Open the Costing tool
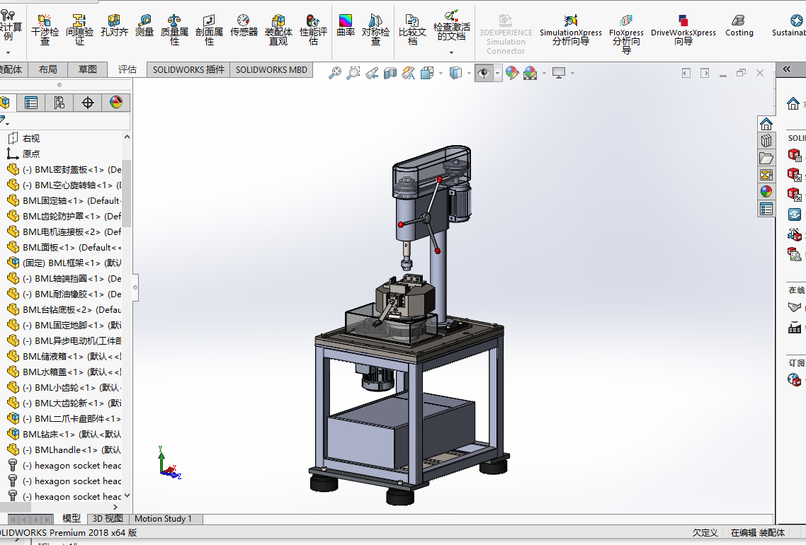806x545 pixels. click(x=739, y=25)
